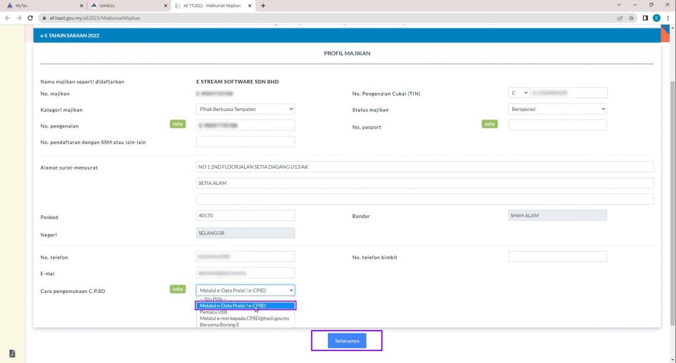Go back using the browser back arrow
The image size is (676, 363).
tap(7, 18)
